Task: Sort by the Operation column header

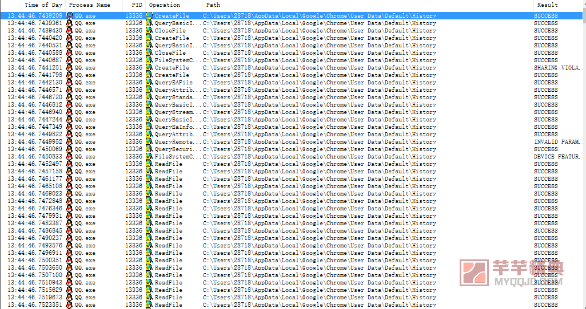Action: pyautogui.click(x=174, y=5)
